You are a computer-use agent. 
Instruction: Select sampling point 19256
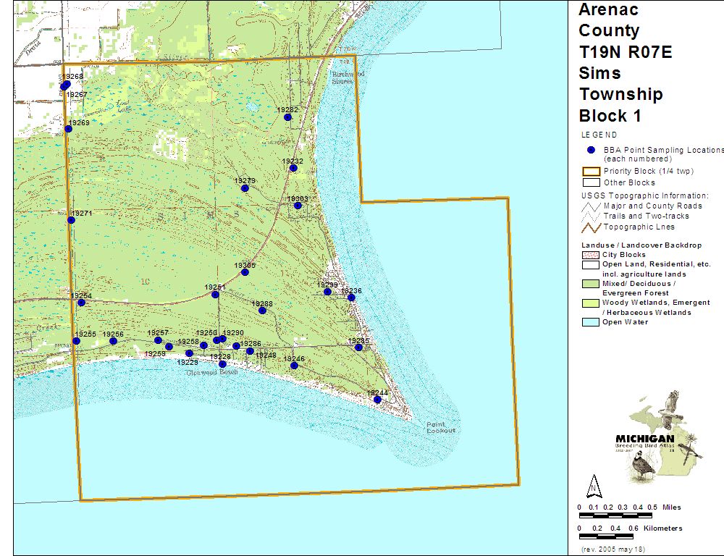pyautogui.click(x=113, y=341)
